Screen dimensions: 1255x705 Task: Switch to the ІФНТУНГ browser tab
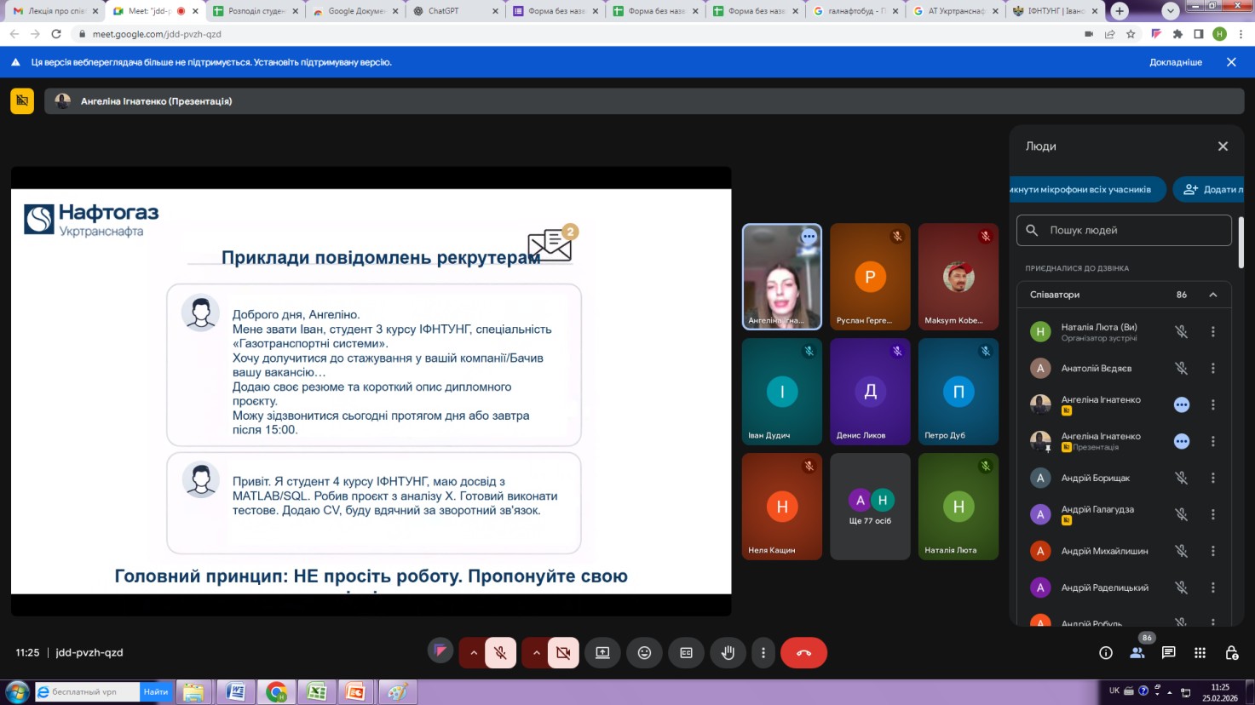click(1054, 11)
